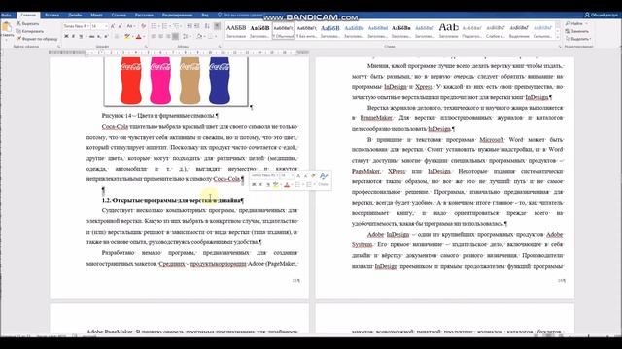622x349 pixels.
Task: Click the Заменить (Replace) button
Action: point(577,31)
